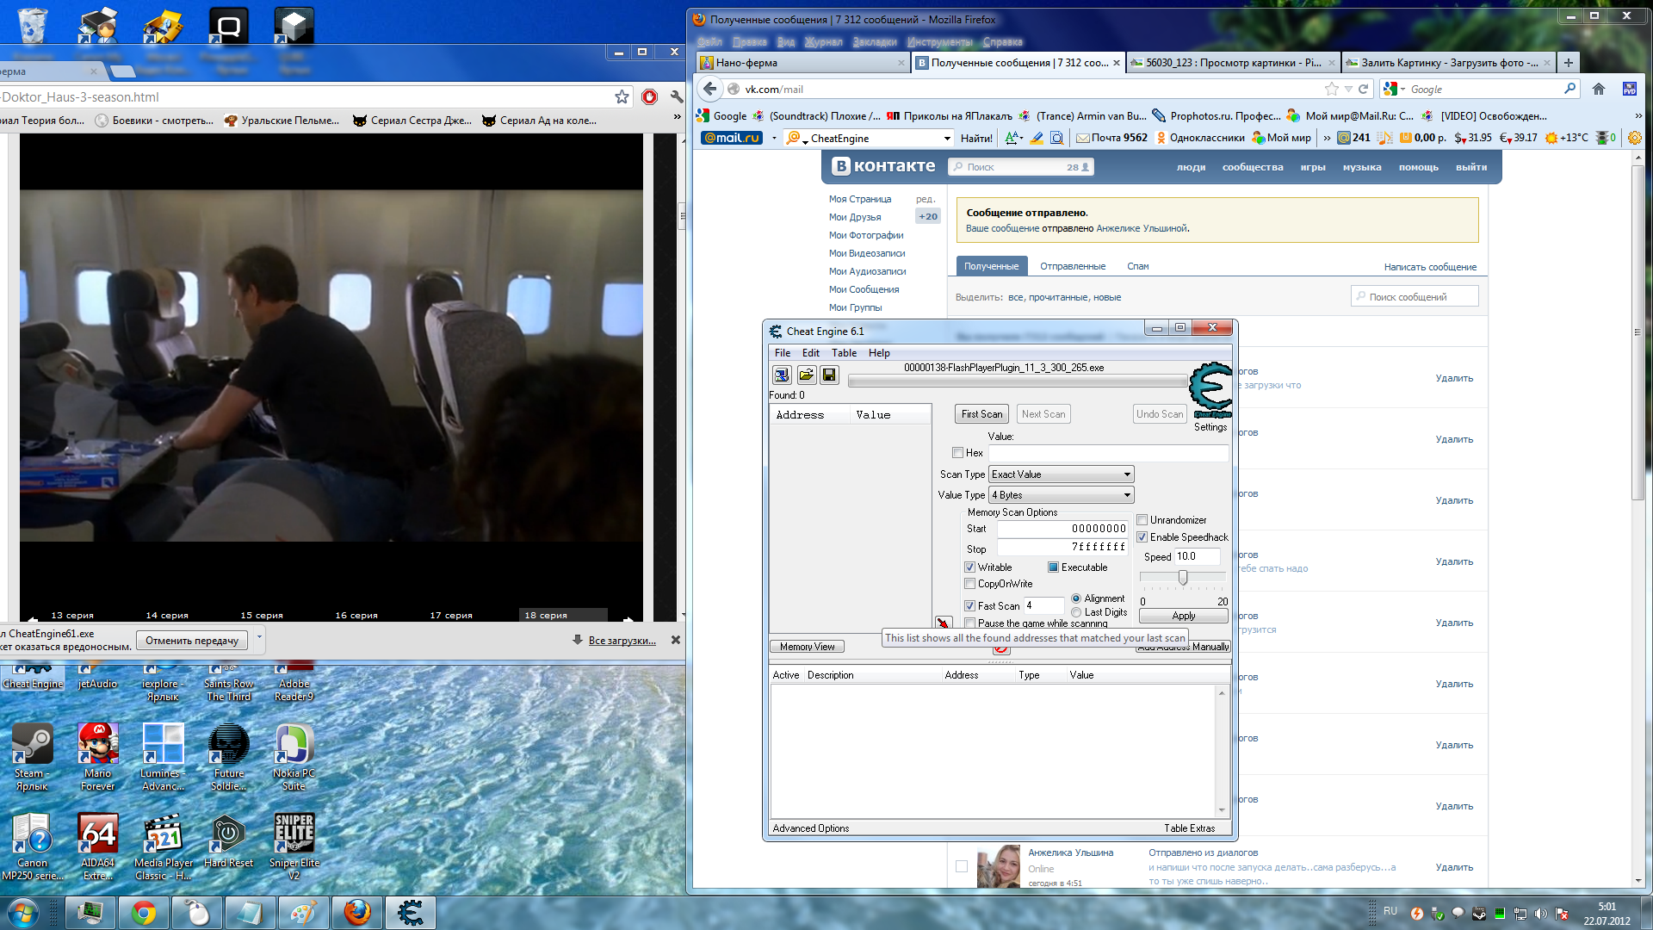Toggle the Fast Scan checkbox
This screenshot has width=1653, height=930.
[x=969, y=606]
